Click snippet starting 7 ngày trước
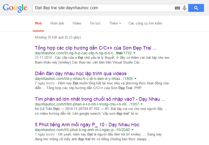The height and width of the screenshot is (145, 209). pyautogui.click(x=102, y=85)
